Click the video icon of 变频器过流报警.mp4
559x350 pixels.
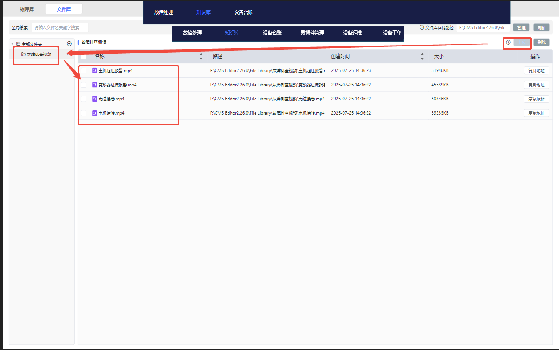click(95, 85)
